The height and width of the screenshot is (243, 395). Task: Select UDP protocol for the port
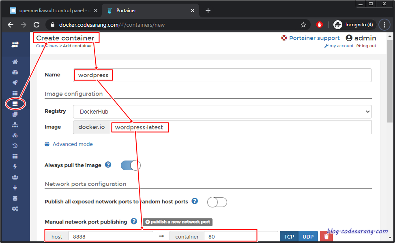click(308, 237)
